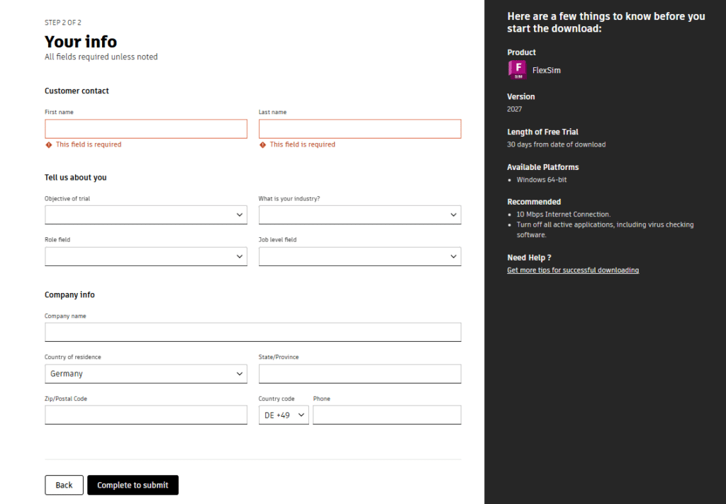Click the 'All fields required unless noted' text
This screenshot has width=726, height=504.
click(101, 57)
